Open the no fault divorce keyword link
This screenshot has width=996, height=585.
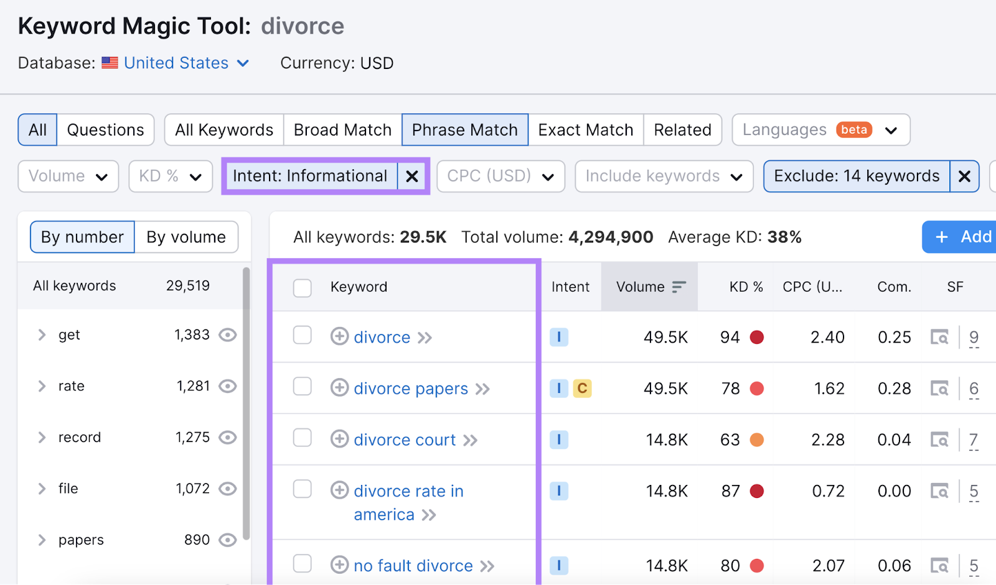[x=413, y=566]
